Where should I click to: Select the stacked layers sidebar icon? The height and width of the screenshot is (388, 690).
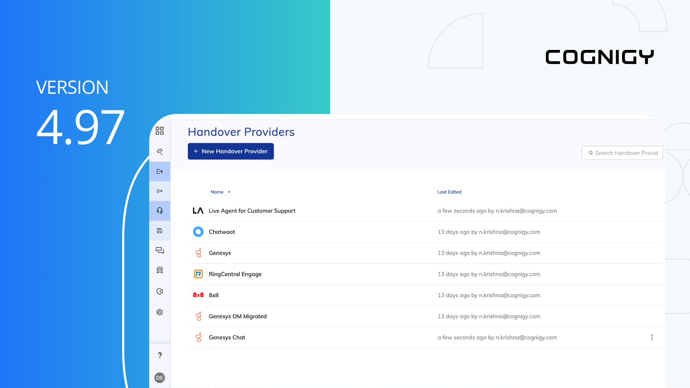(160, 270)
